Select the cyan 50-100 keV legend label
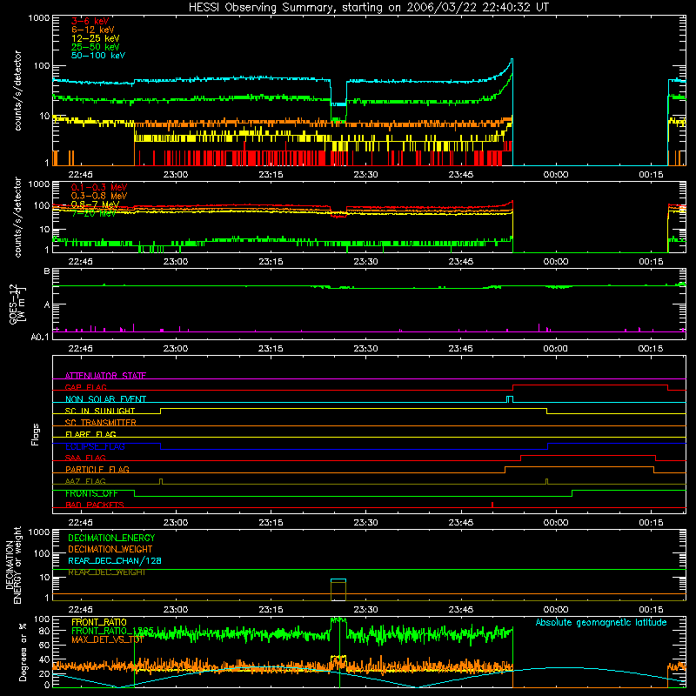 tap(98, 56)
